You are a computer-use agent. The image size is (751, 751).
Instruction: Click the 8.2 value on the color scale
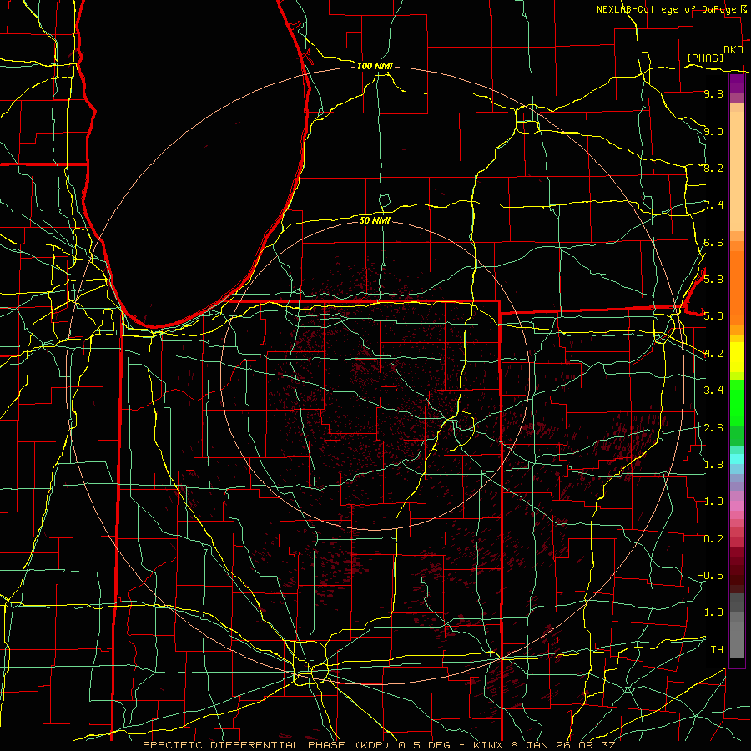pos(713,168)
